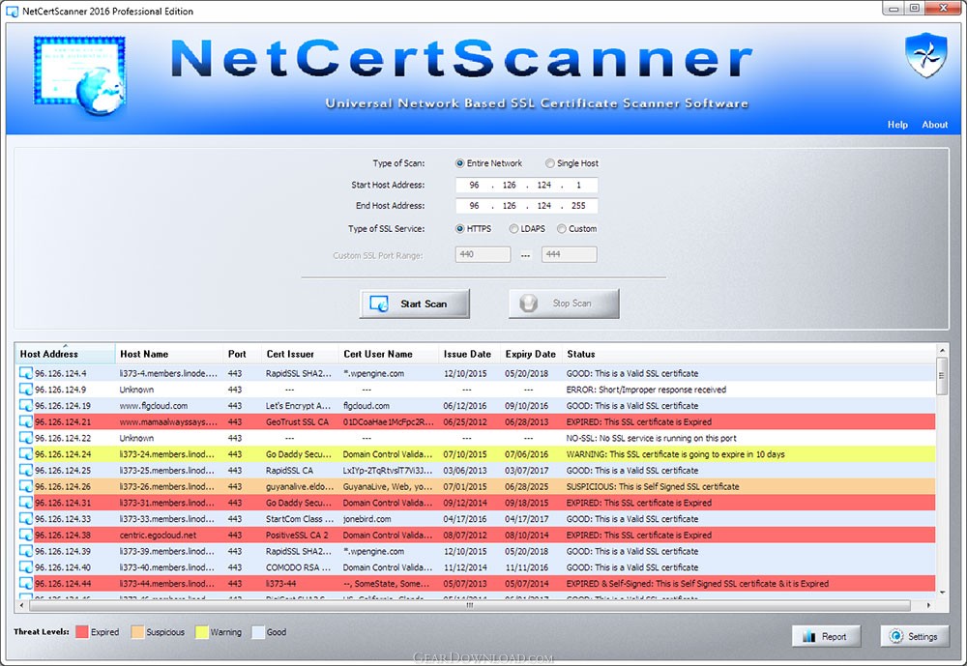
Task: Sort results by Issue Date column
Action: click(x=469, y=354)
